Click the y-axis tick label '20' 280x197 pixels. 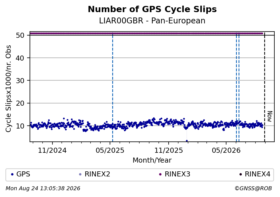tap(20, 103)
